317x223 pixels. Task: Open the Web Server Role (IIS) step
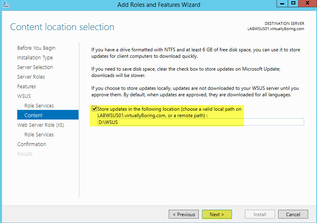(x=40, y=125)
